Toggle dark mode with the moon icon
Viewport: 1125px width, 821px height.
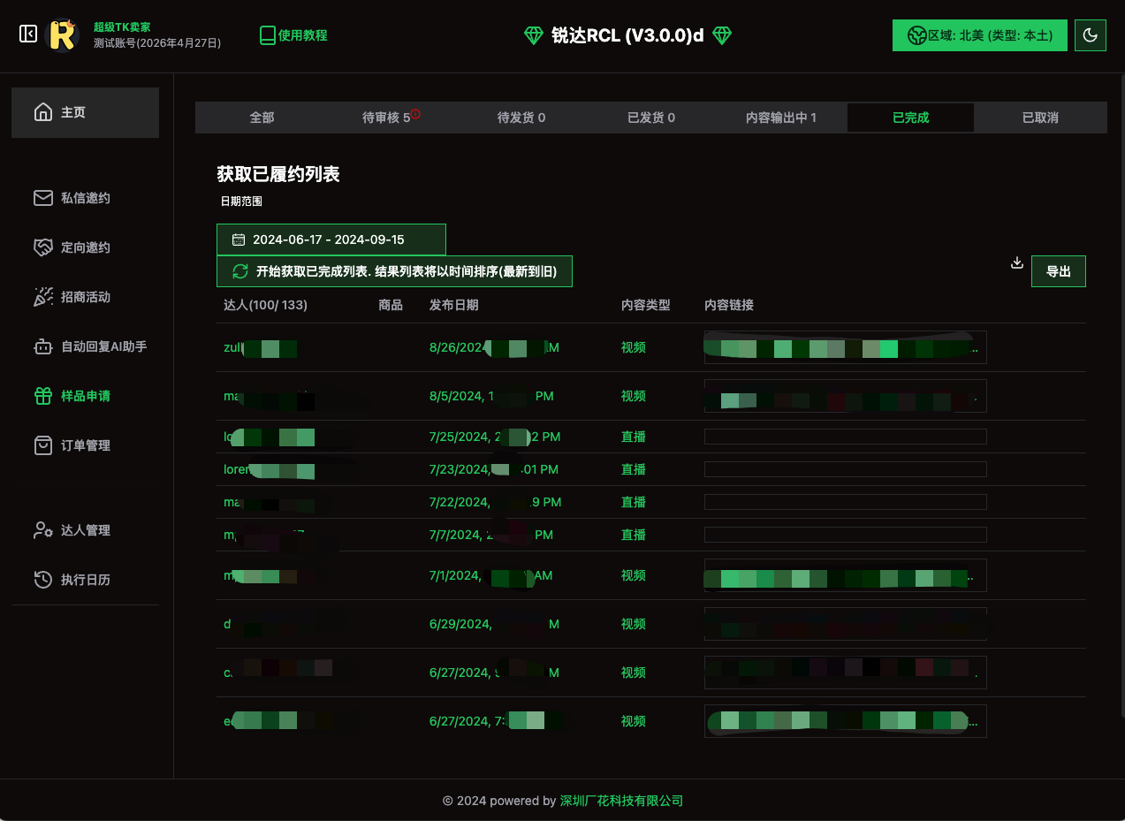coord(1090,35)
